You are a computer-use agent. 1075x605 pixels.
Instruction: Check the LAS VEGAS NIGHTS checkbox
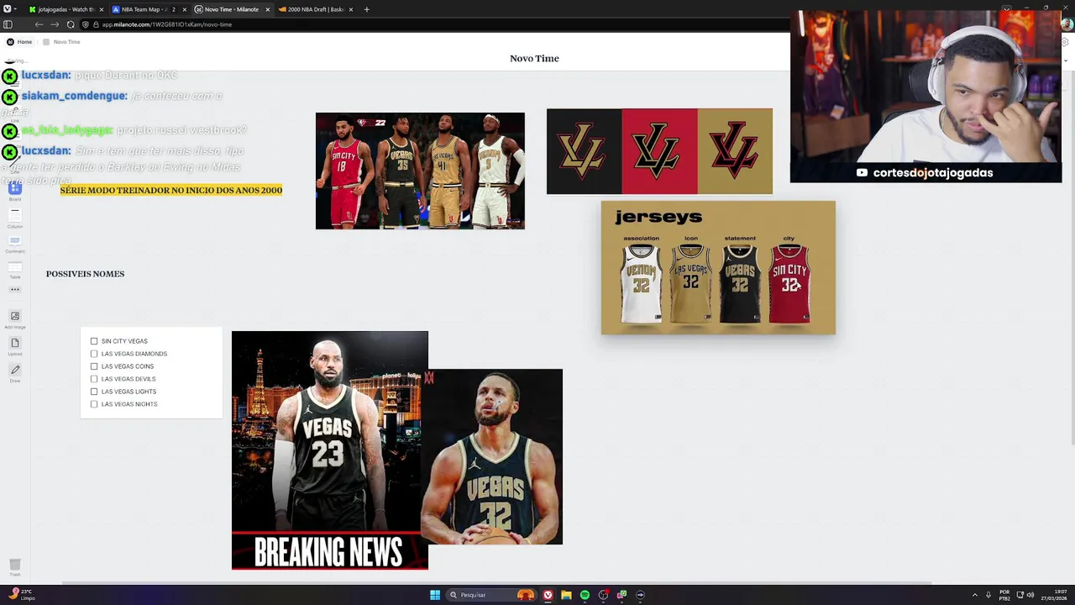point(94,404)
